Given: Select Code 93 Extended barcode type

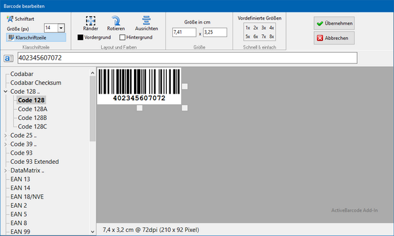Looking at the screenshot, I should 35,162.
